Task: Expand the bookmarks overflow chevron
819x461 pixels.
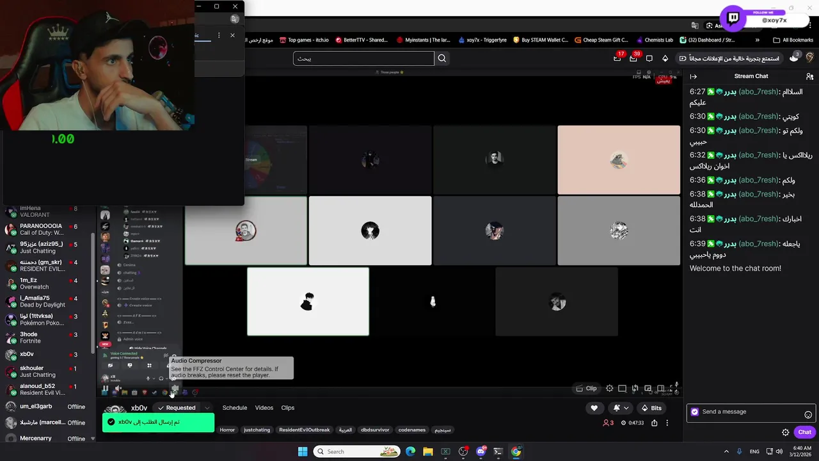Action: pyautogui.click(x=758, y=40)
